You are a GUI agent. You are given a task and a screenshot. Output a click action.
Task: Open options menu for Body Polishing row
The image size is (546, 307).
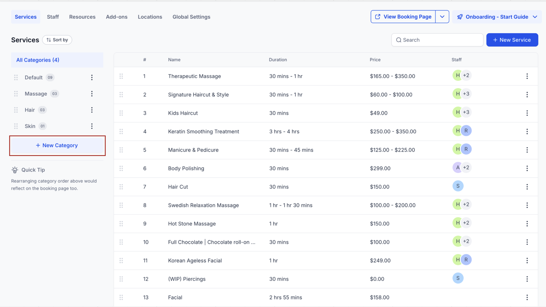pos(527,168)
